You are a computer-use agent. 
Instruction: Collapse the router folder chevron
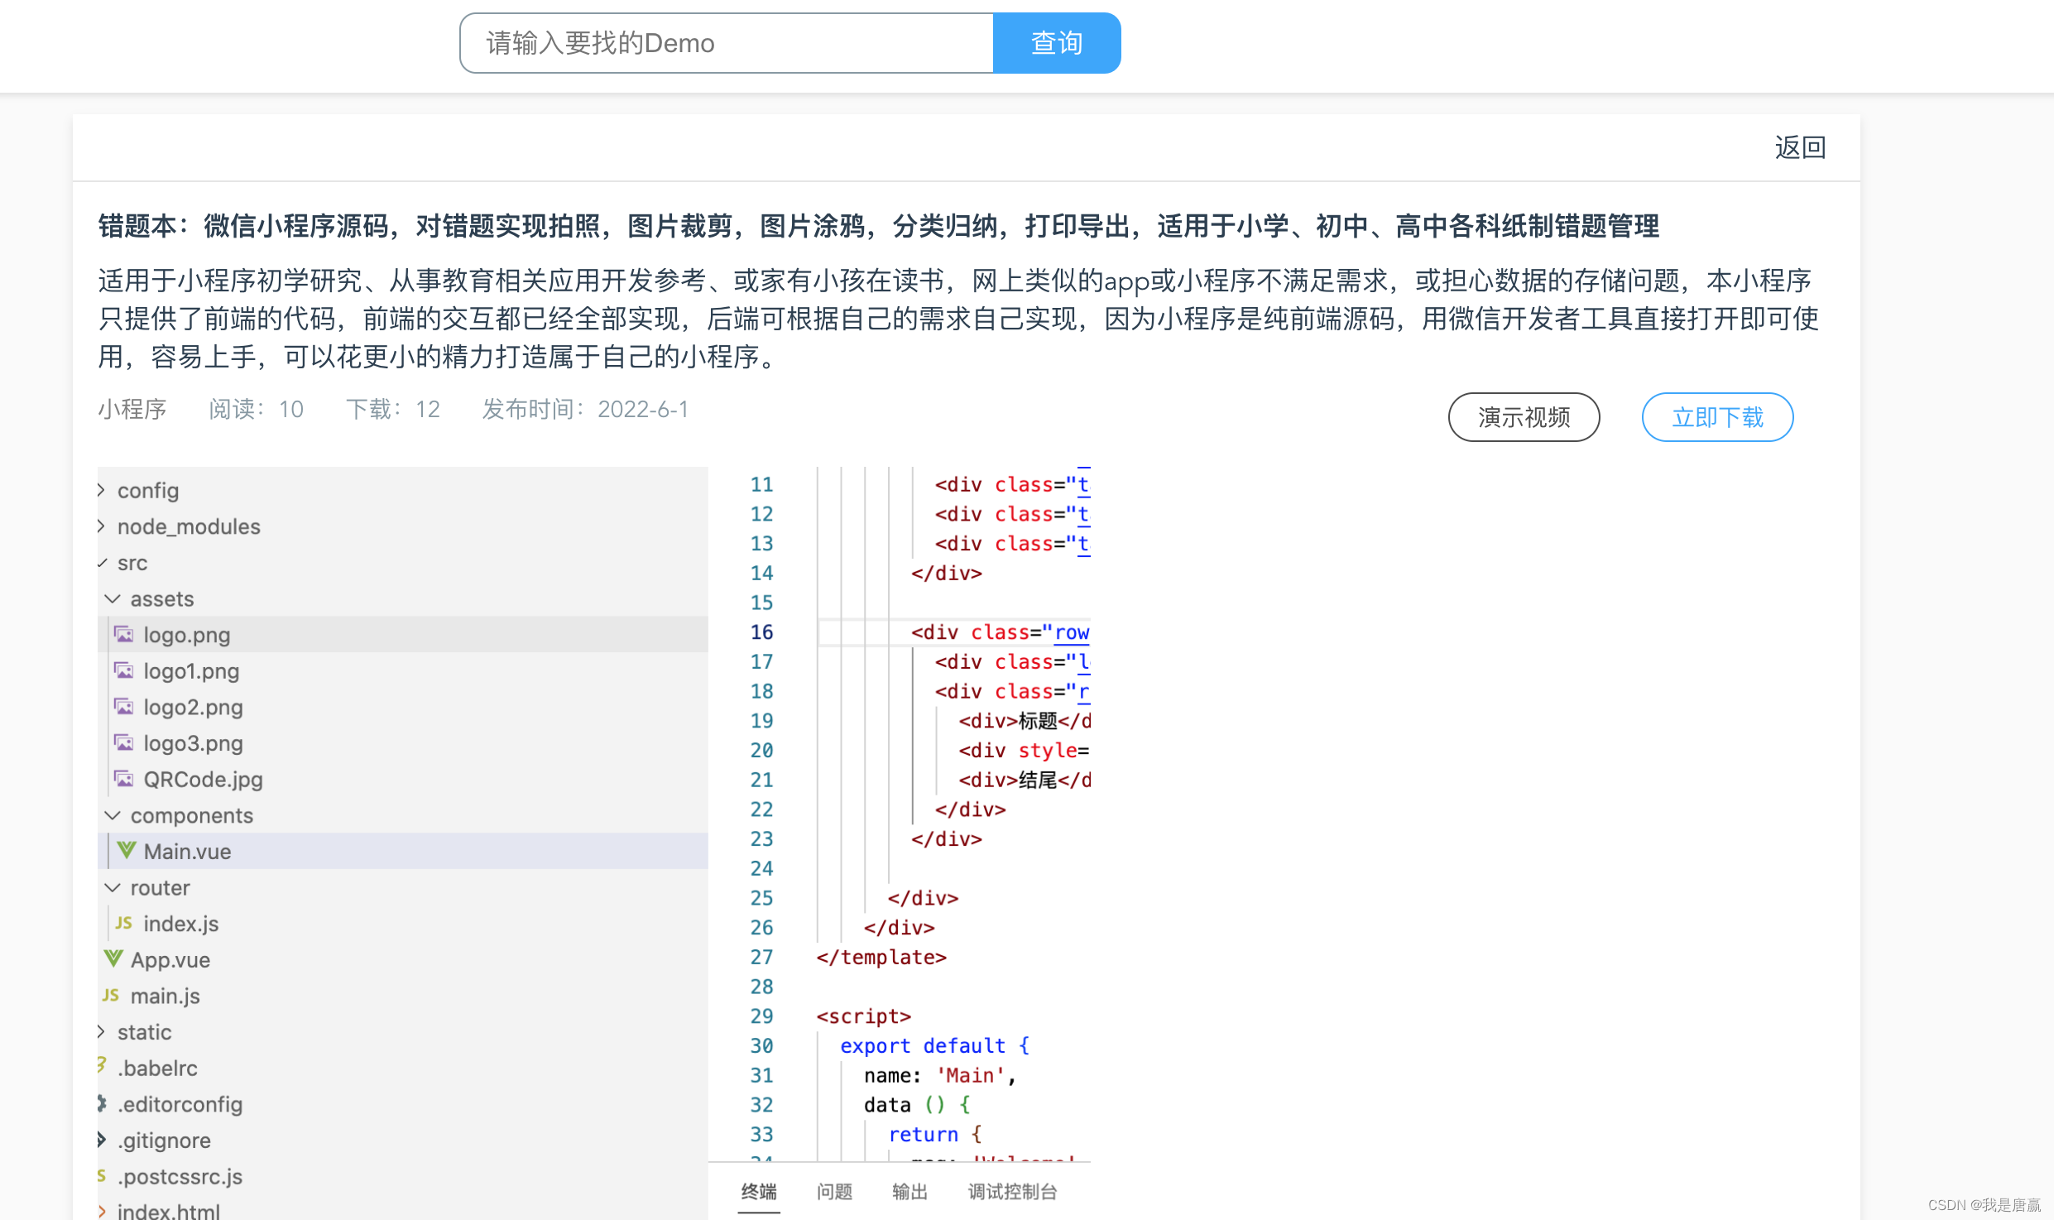tap(113, 887)
